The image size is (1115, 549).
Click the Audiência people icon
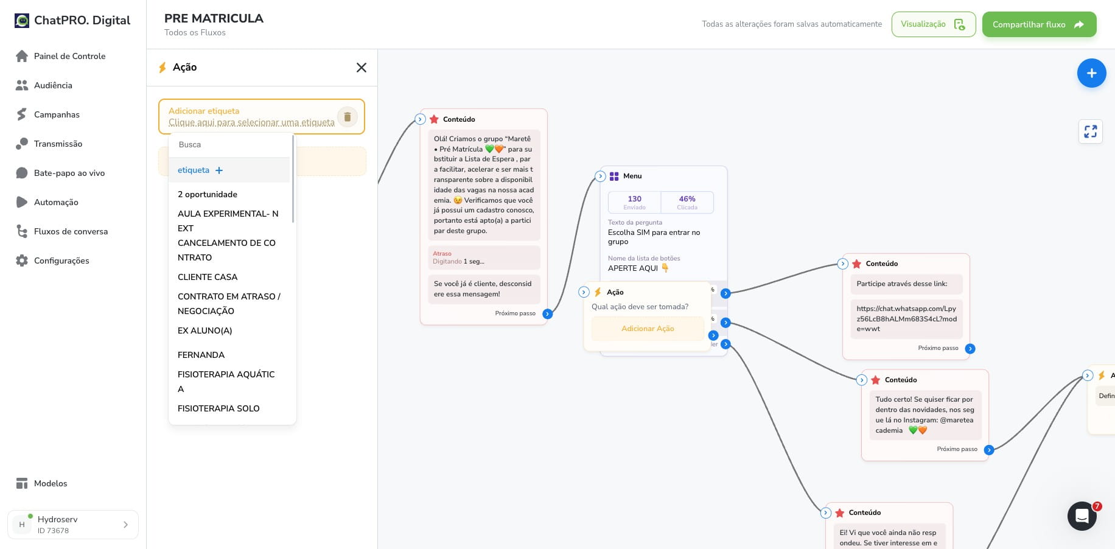pos(22,85)
